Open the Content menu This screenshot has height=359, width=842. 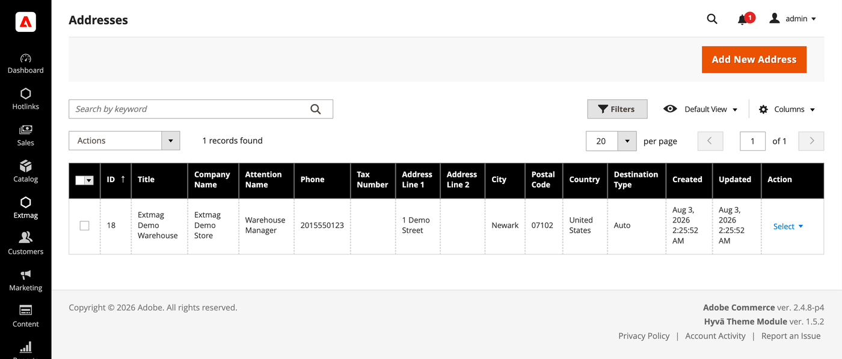(25, 316)
